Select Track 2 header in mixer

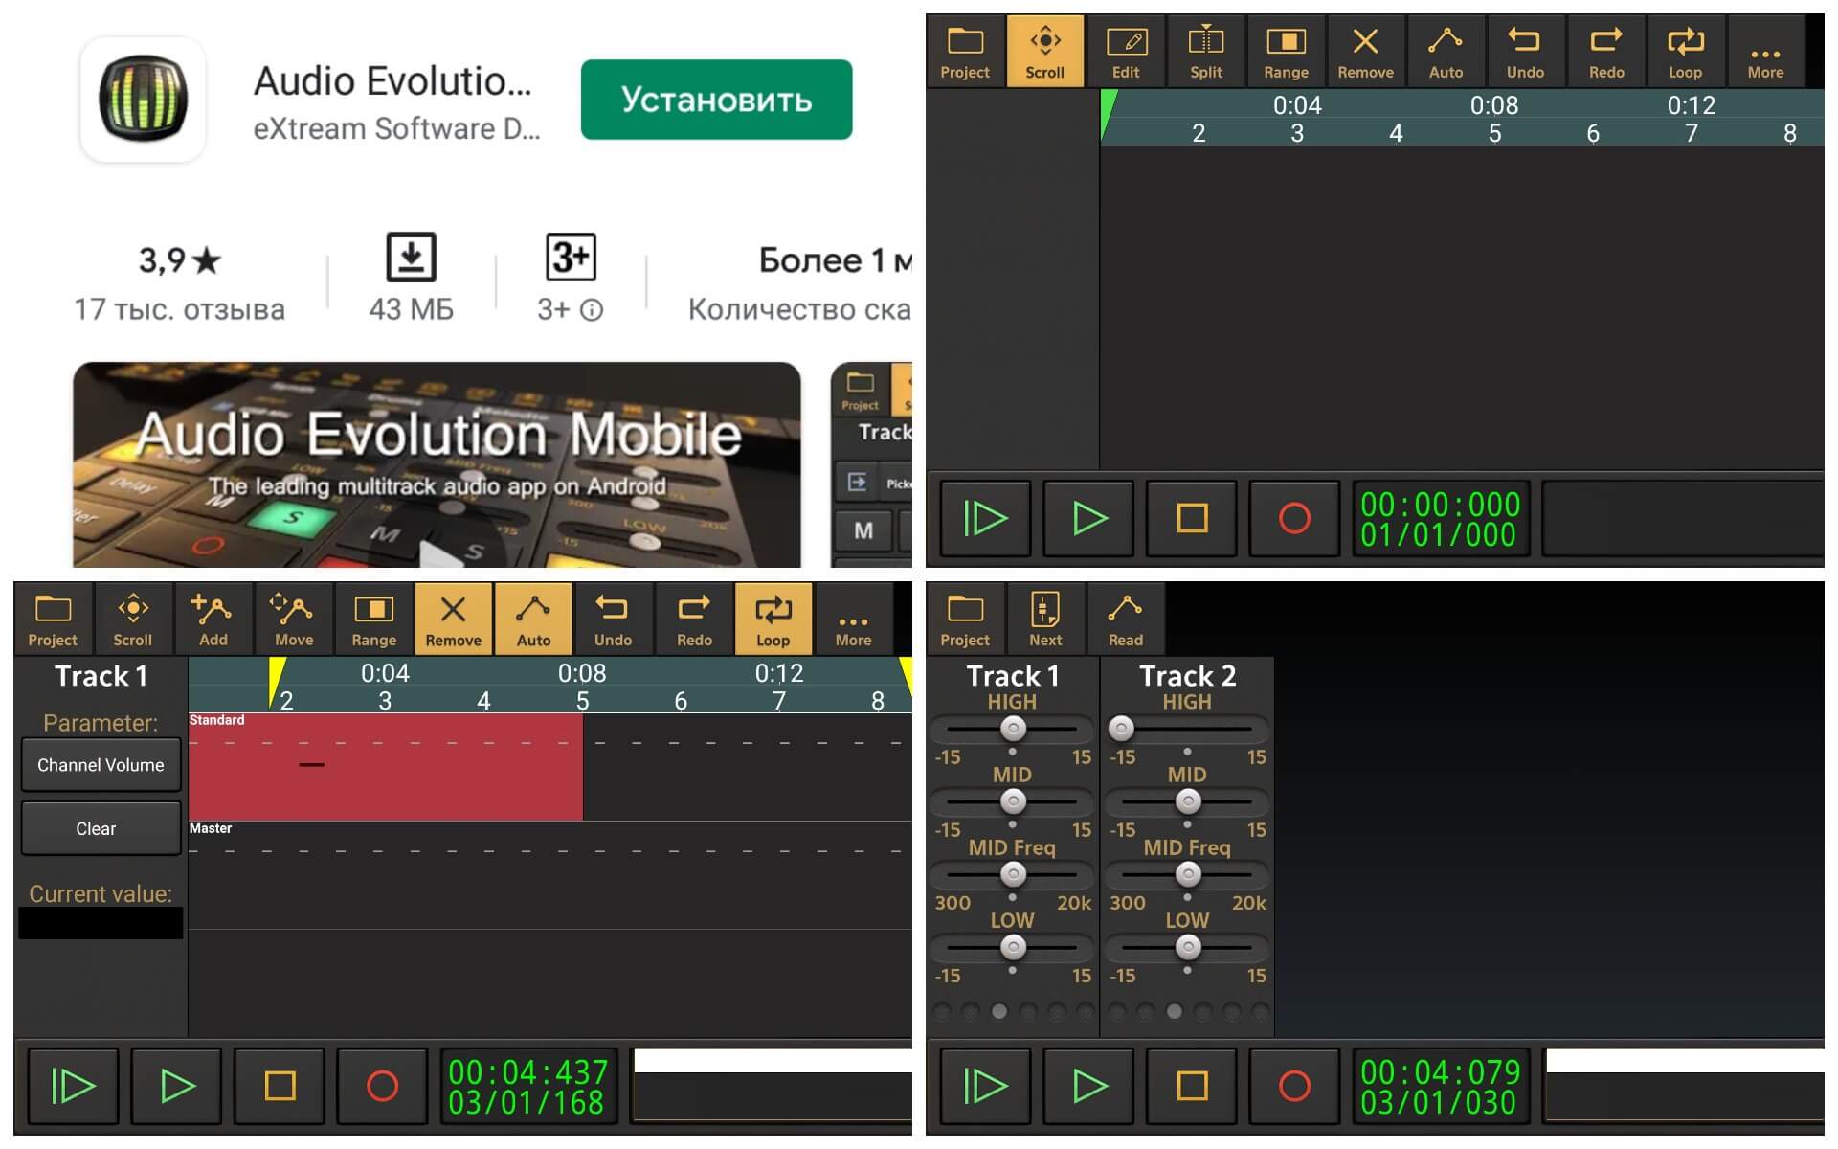pyautogui.click(x=1187, y=676)
